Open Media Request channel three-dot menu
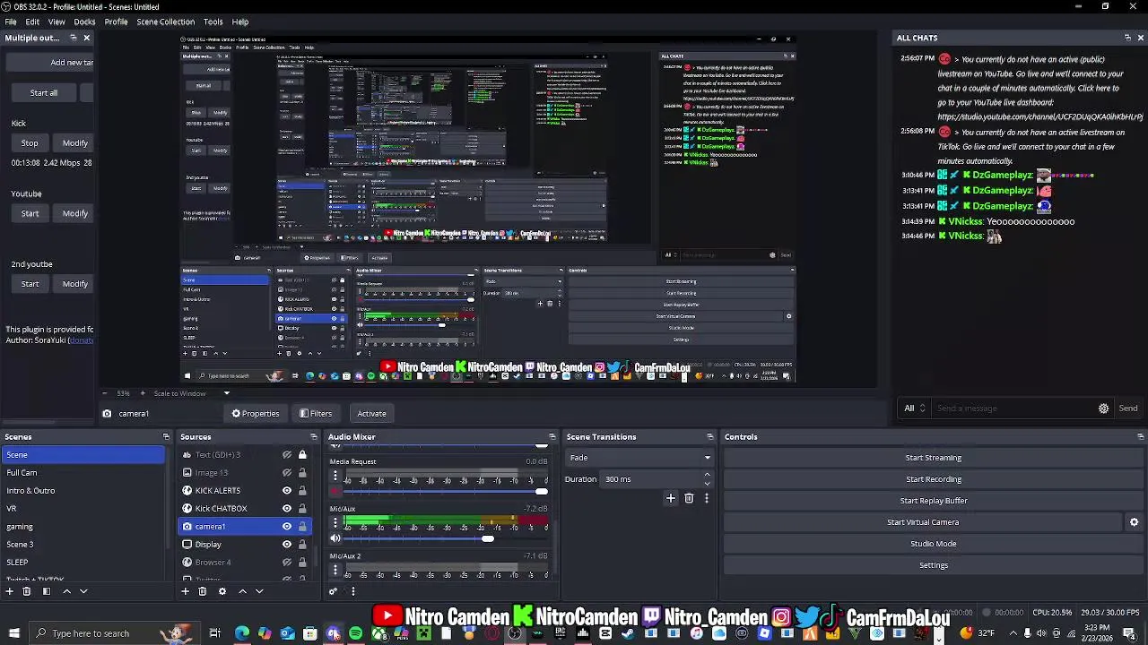The image size is (1148, 645). [335, 476]
